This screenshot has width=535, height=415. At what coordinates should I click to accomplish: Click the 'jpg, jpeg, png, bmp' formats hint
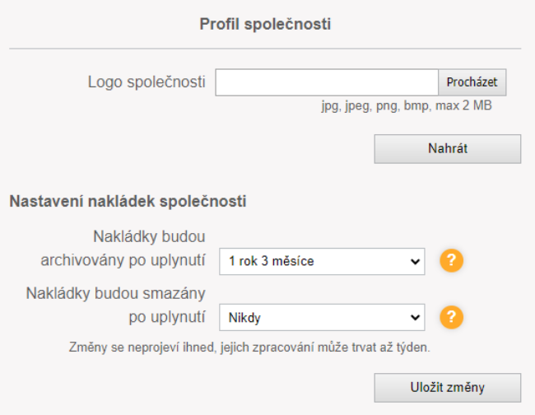click(374, 106)
